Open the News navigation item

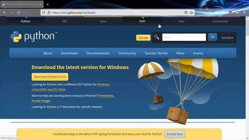181,53
